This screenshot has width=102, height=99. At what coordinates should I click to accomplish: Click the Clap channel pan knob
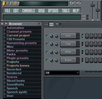tap(51, 44)
